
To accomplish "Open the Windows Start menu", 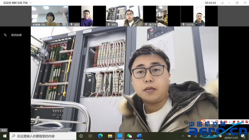I will coord(5,136).
